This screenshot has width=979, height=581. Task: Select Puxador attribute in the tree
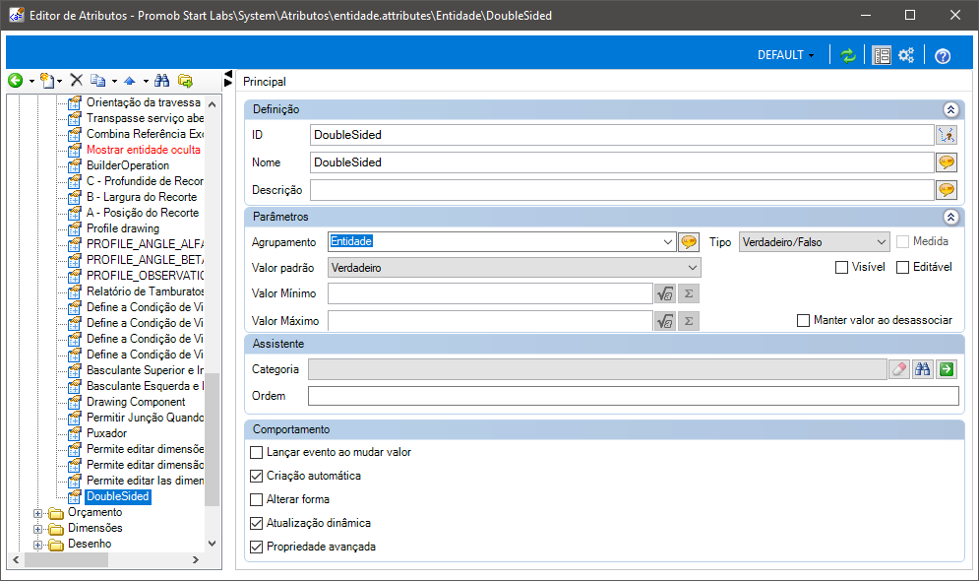click(x=106, y=433)
